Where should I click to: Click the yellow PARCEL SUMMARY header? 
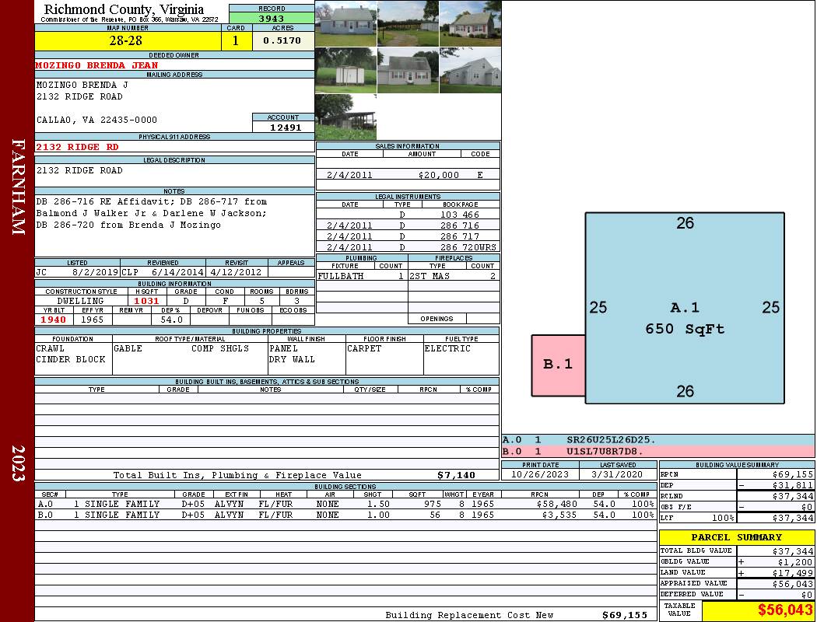pos(736,537)
